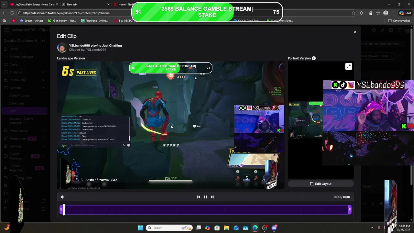The image size is (414, 233).
Task: Skip to previous frame in clip
Action: pos(198,197)
